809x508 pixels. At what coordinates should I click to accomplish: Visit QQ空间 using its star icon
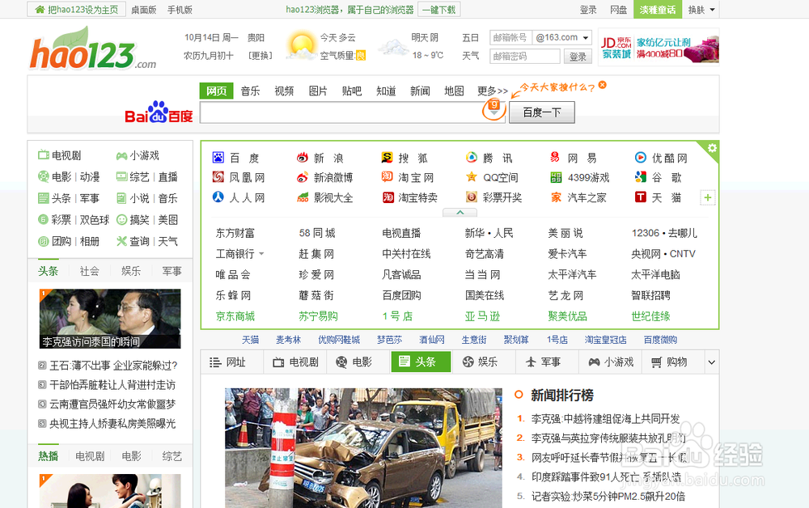coord(471,177)
